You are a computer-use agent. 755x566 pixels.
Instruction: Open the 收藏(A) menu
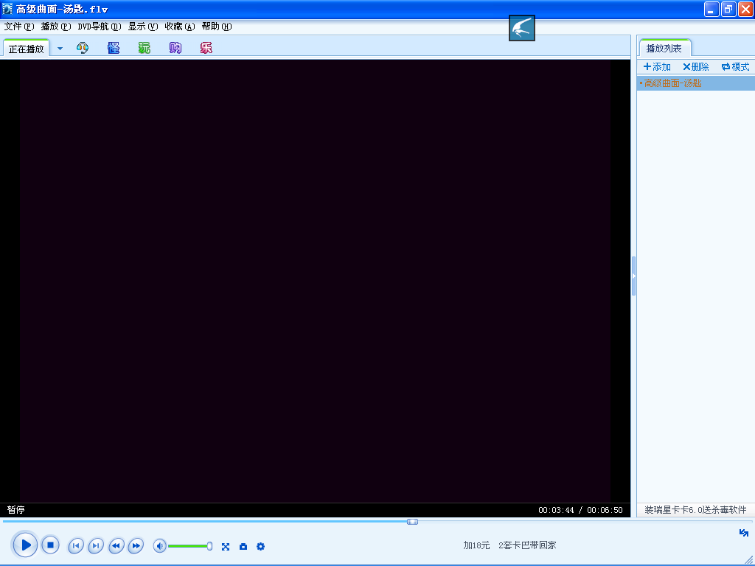[x=180, y=27]
